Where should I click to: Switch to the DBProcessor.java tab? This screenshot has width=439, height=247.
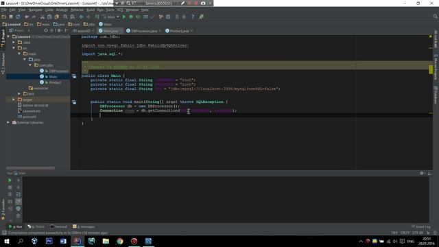tap(143, 31)
